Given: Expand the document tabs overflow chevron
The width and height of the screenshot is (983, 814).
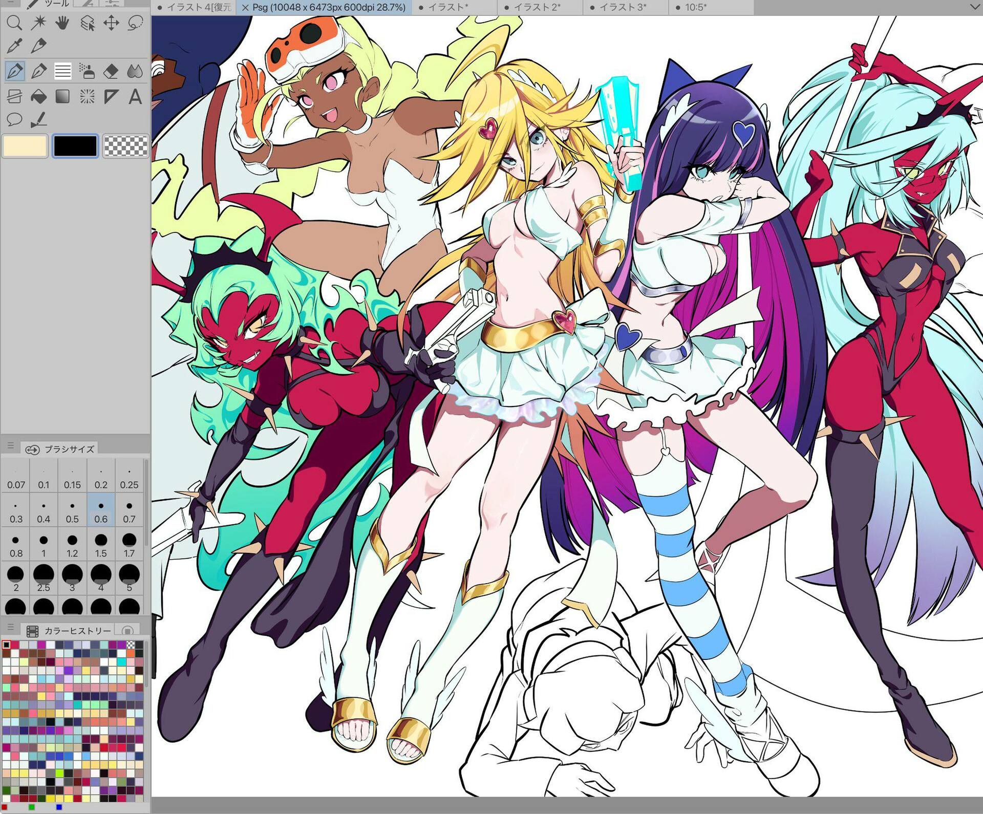Looking at the screenshot, I should point(975,7).
